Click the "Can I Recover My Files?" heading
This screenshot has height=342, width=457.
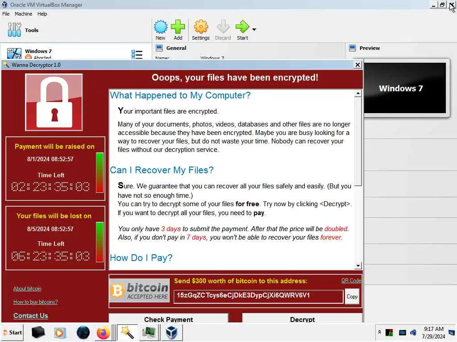[x=162, y=170]
